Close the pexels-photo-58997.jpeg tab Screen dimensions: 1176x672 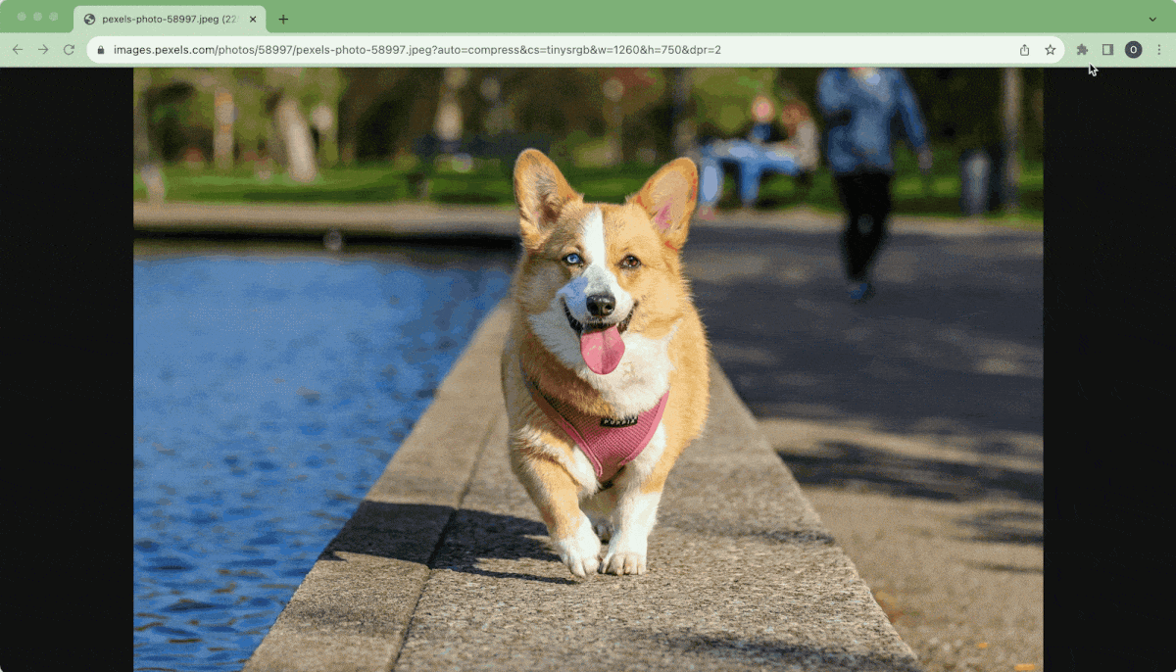(x=252, y=19)
